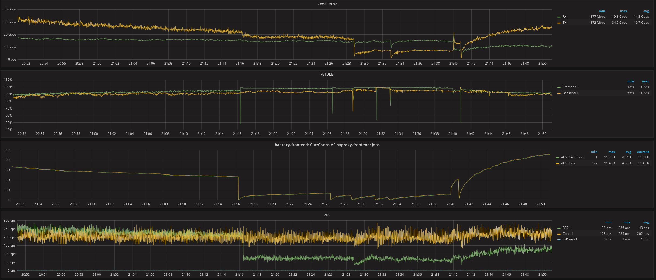Open the color swatch beside Frontend 1
Viewport: 656px width, 280px height.
coord(559,87)
